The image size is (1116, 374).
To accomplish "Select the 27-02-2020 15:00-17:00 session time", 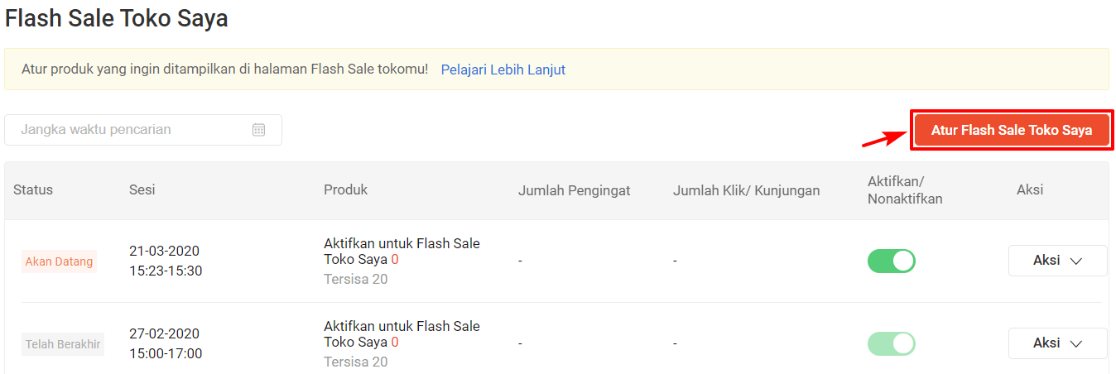I will tap(166, 343).
